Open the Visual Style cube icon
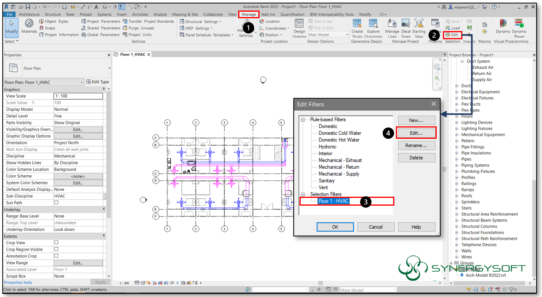 click(143, 283)
